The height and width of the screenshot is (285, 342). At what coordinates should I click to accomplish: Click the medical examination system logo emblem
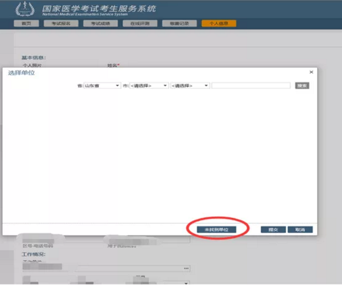(x=25, y=10)
